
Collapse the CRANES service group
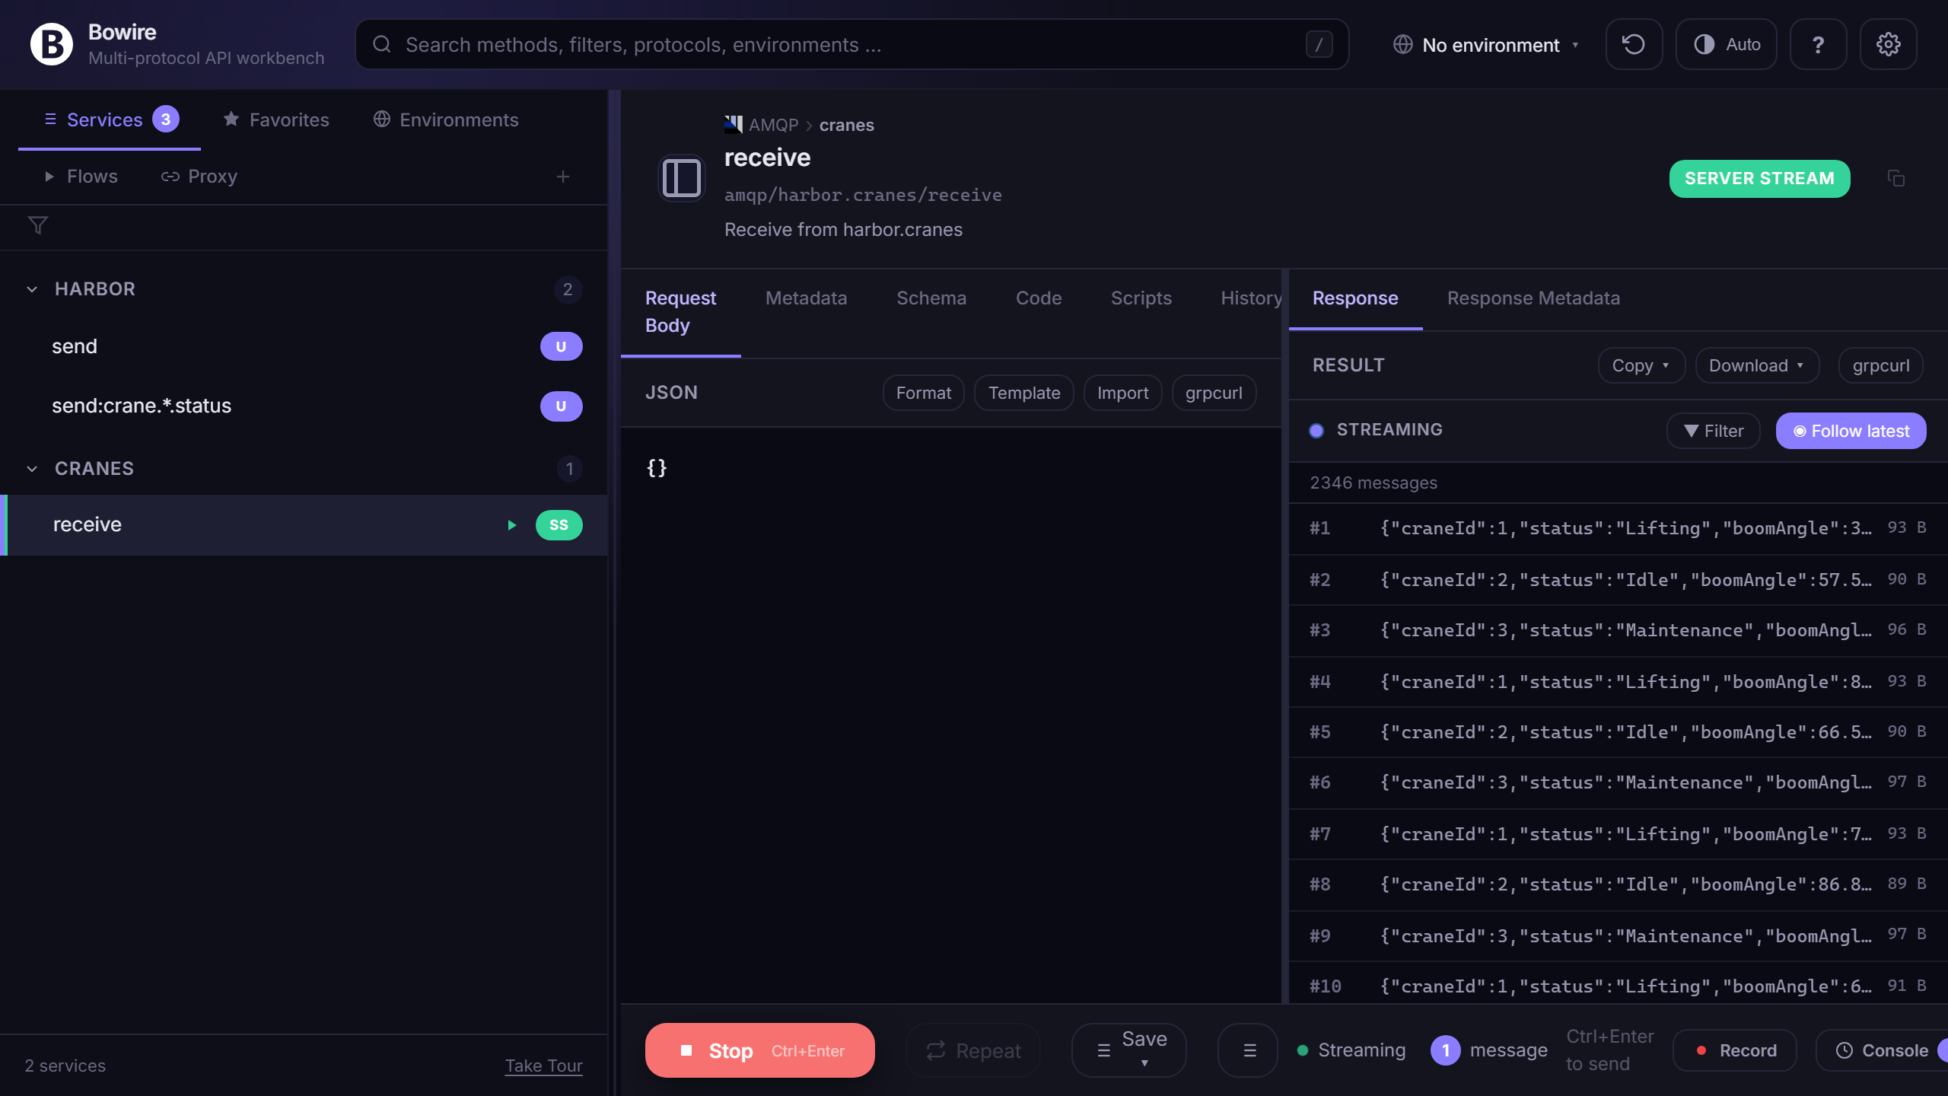32,469
